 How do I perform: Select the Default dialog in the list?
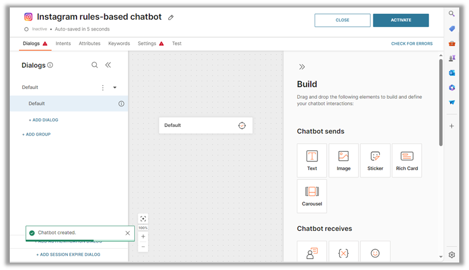pos(69,103)
